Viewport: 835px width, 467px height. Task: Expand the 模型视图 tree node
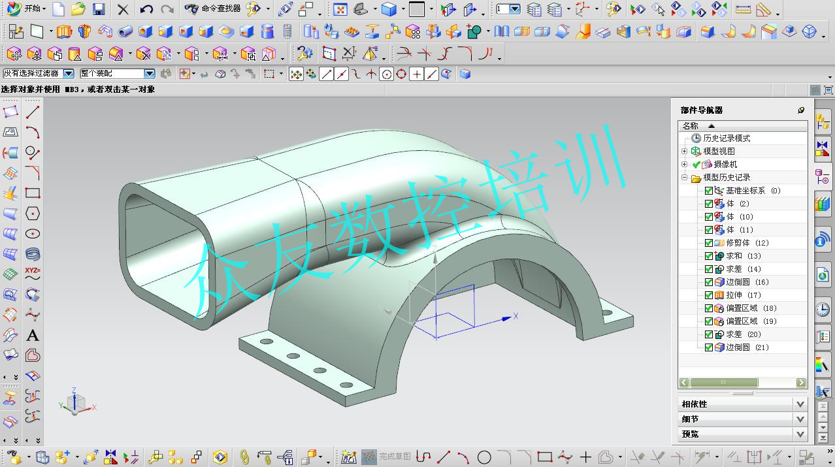coord(684,152)
